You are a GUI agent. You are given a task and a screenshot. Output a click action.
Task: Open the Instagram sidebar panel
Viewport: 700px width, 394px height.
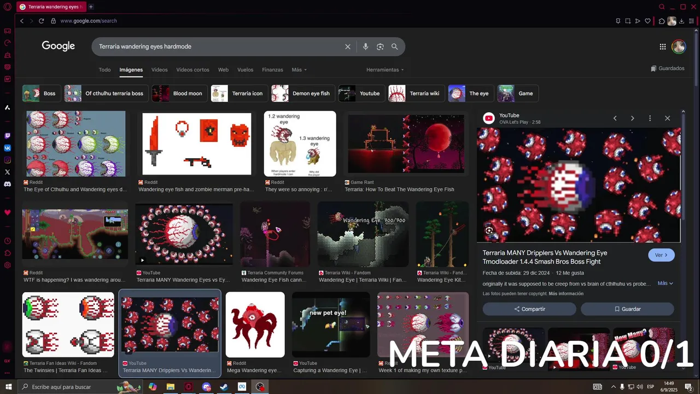(7, 160)
